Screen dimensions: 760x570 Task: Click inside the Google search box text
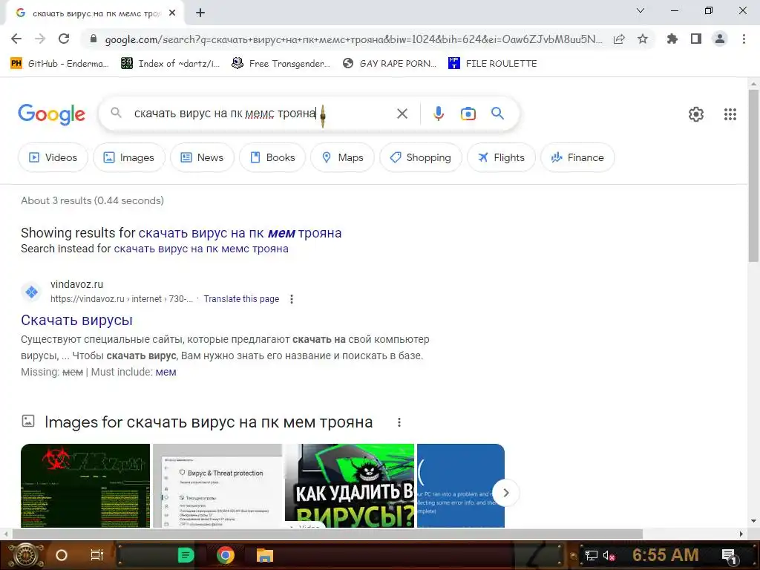pyautogui.click(x=225, y=114)
